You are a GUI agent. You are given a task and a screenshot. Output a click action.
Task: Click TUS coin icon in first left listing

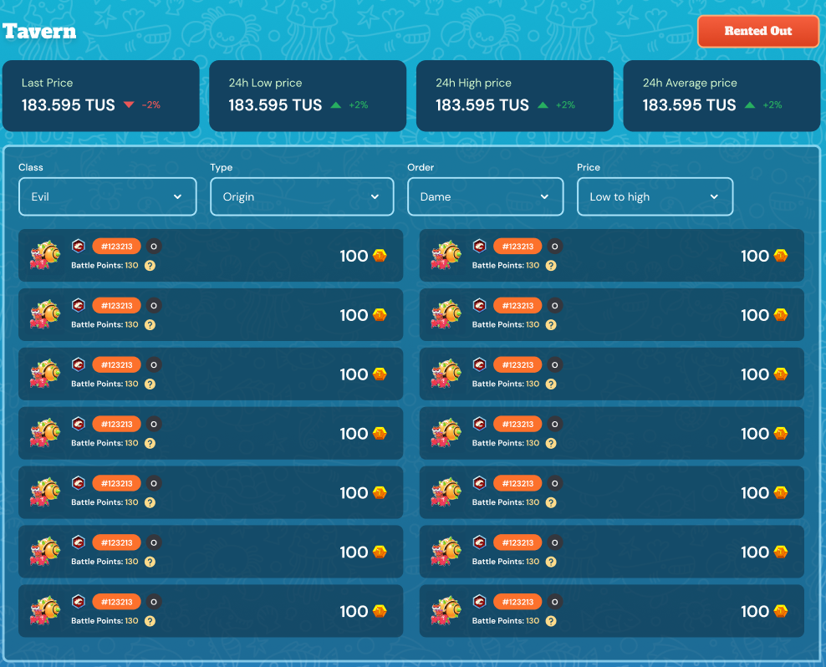click(380, 256)
